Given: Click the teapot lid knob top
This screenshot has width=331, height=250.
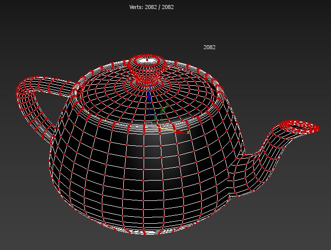Looking at the screenshot, I should click(x=147, y=62).
